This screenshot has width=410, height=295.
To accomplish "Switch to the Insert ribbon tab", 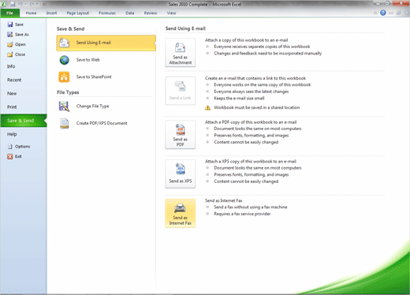I will coord(51,13).
